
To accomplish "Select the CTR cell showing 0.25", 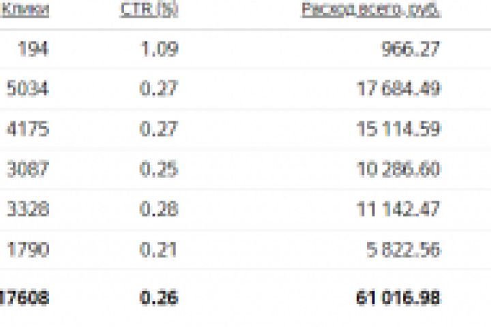I will click(160, 168).
